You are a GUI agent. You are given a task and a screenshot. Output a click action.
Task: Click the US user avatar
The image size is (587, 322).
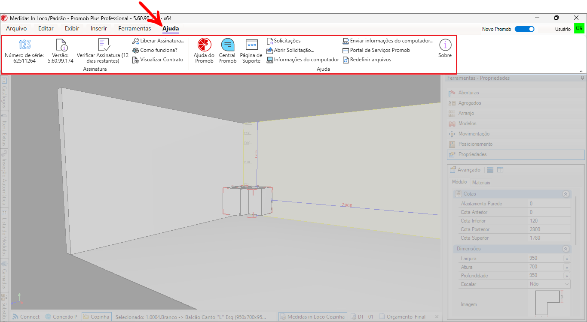point(579,29)
